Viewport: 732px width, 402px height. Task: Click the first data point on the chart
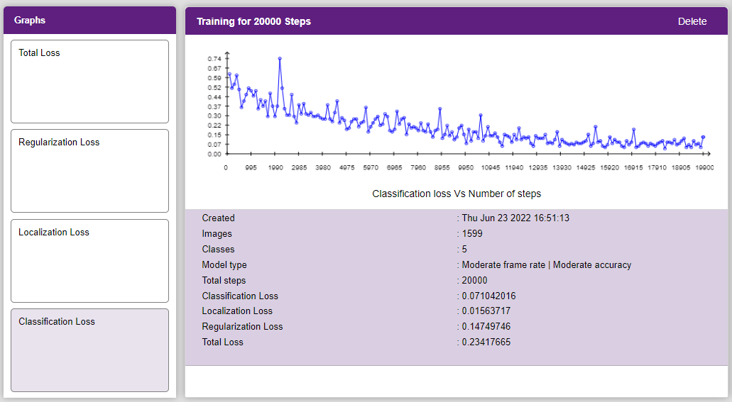tap(229, 74)
